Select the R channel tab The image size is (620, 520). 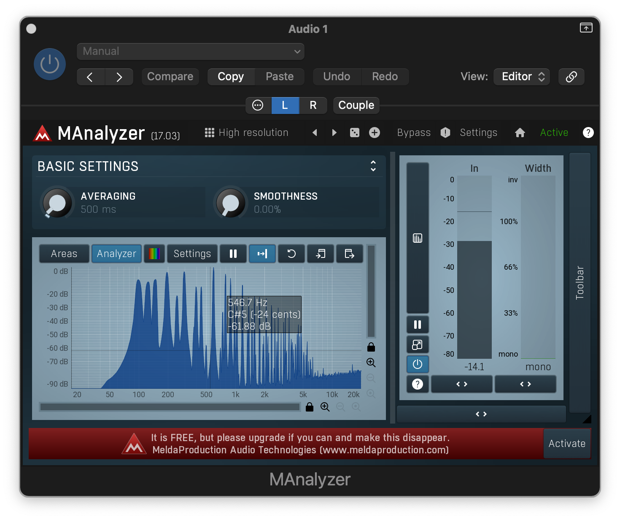[x=313, y=105]
